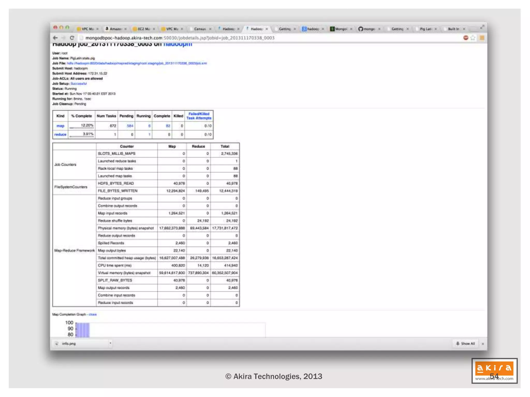Click the map percent complete progress bar
The width and height of the screenshot is (530, 397).
[82, 128]
